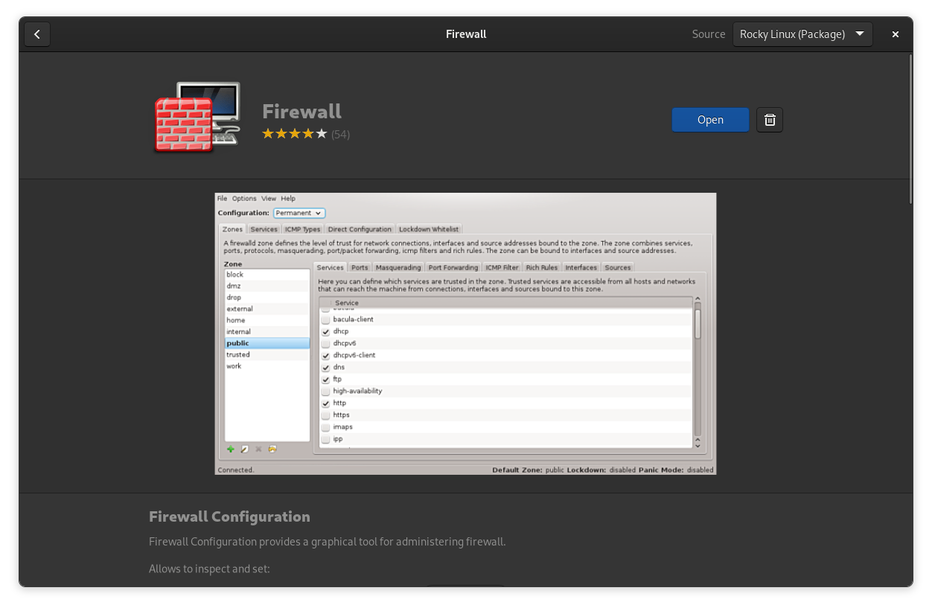Load default zone settings
This screenshot has width=932, height=608.
[272, 449]
